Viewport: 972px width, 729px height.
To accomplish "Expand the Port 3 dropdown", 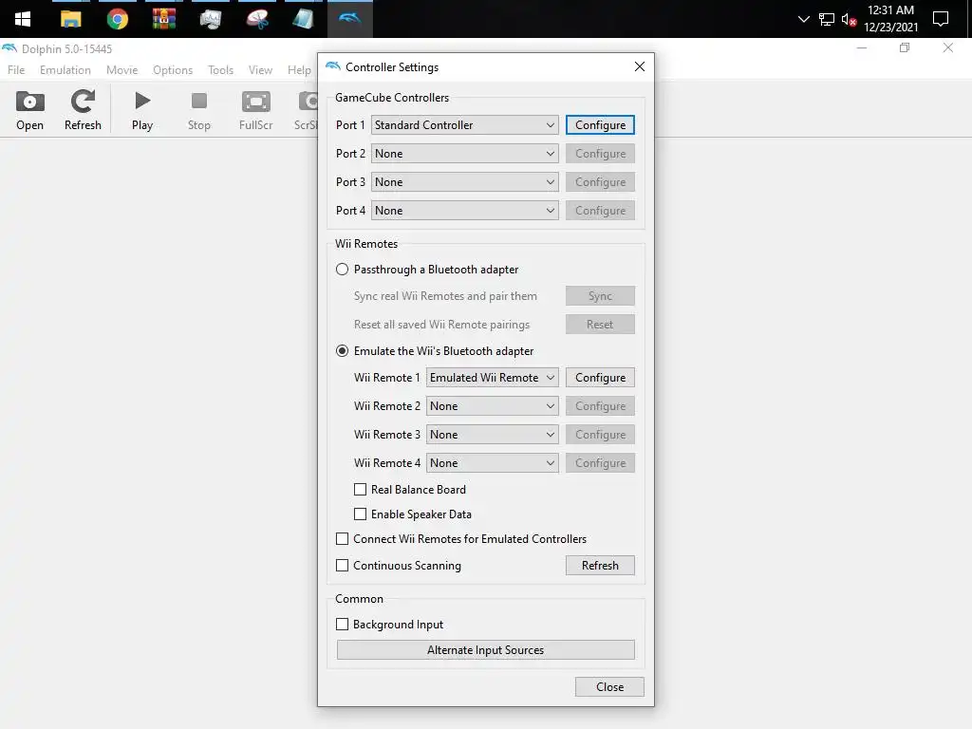I will [x=465, y=181].
